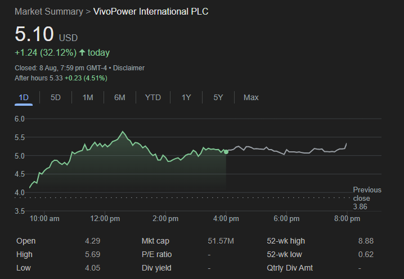Click the After hours 5.33 value

39,78
